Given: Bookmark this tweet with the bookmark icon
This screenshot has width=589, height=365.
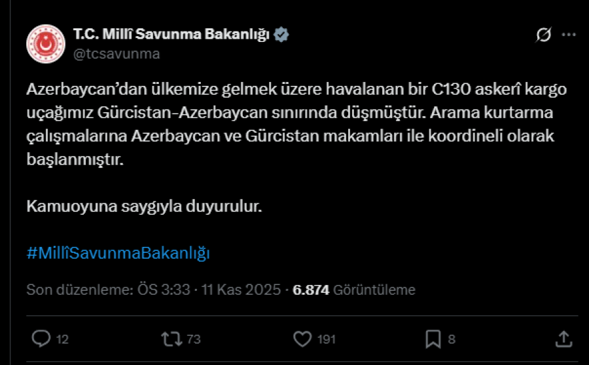Looking at the screenshot, I should [x=433, y=339].
